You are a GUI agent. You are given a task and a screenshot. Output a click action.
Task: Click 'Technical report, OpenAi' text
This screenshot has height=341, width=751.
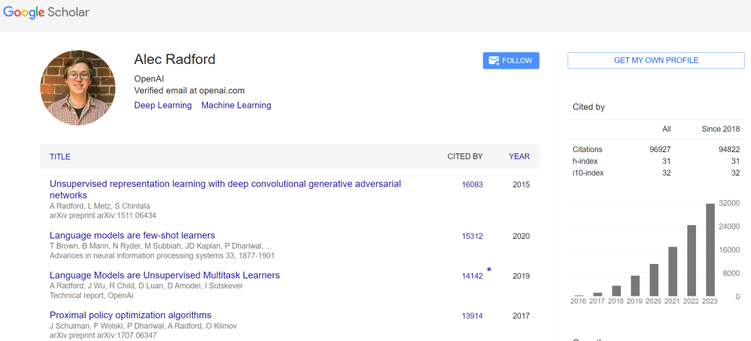click(92, 296)
